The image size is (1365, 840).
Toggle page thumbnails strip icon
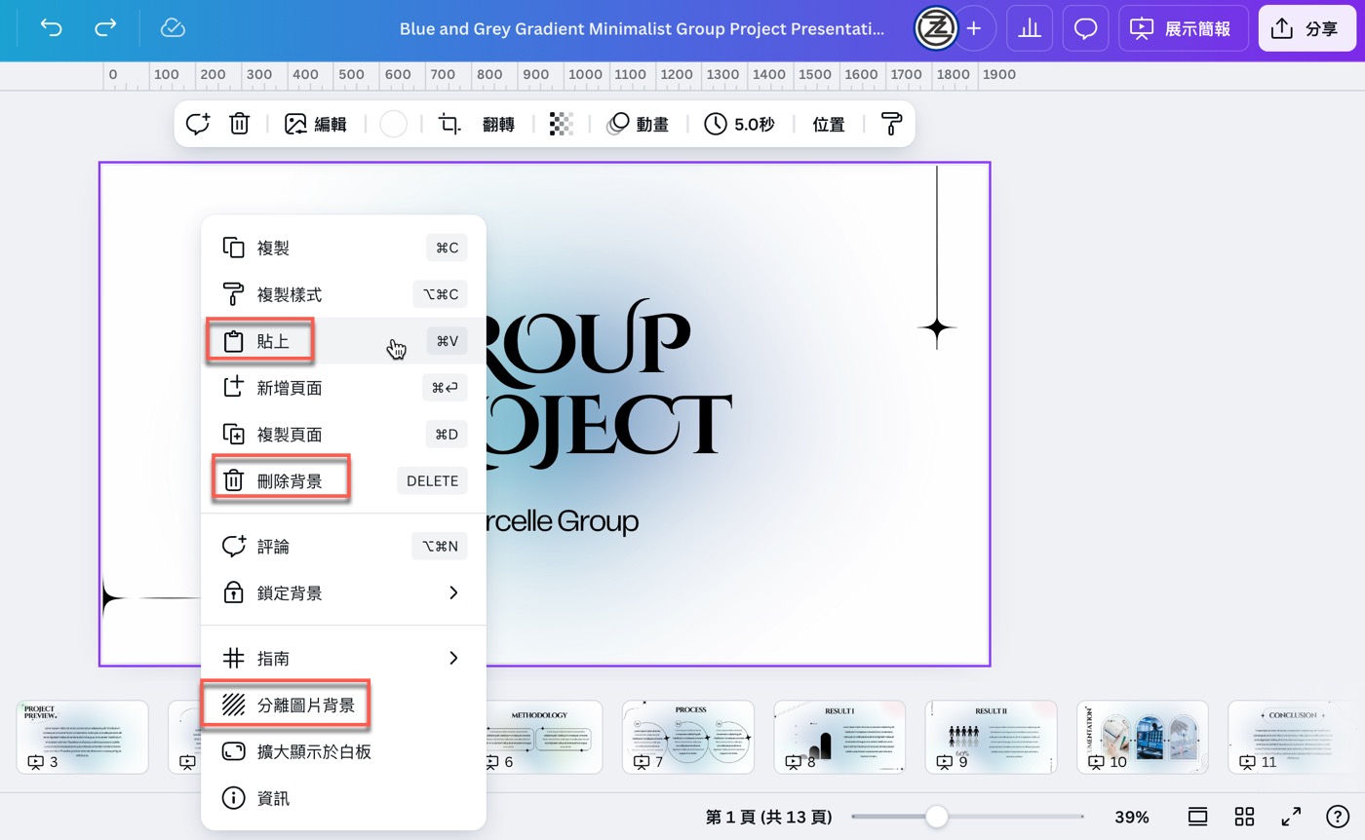(x=1197, y=817)
